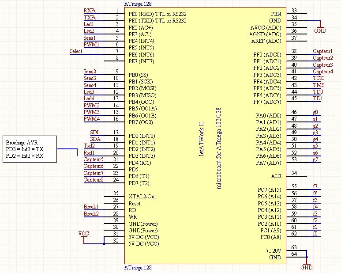Click the Capteur1 net label
Screen dimensions: 341x273
tap(322, 51)
